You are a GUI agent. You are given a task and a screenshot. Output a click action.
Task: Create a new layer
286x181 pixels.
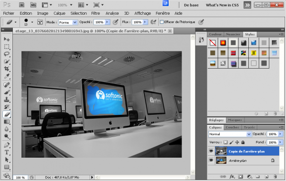pos(266,176)
